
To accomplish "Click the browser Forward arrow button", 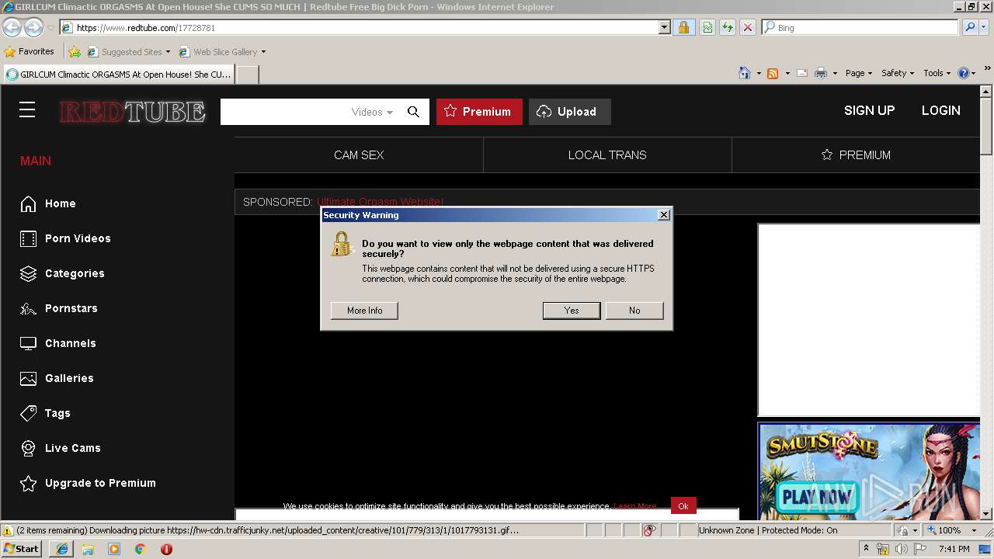I will point(33,27).
